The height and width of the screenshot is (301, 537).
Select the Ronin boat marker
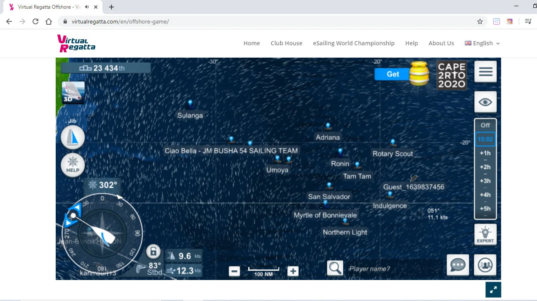pyautogui.click(x=340, y=152)
